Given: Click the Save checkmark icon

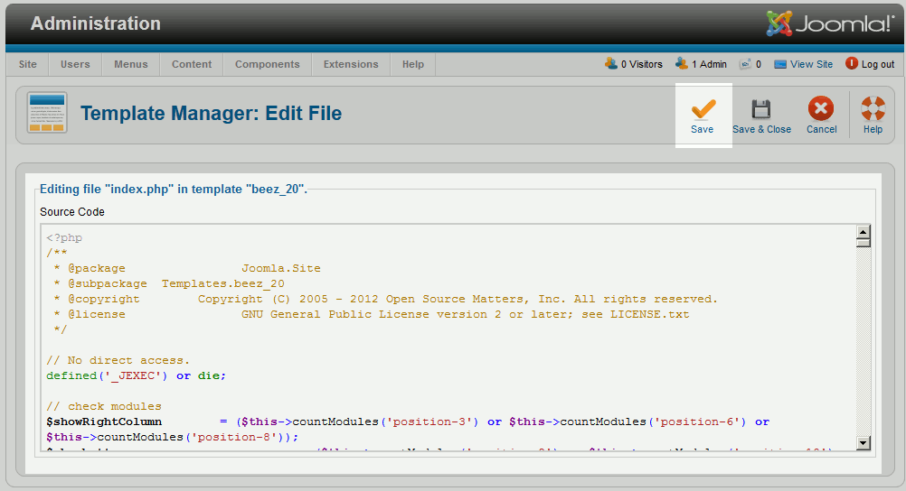Looking at the screenshot, I should pos(703,109).
